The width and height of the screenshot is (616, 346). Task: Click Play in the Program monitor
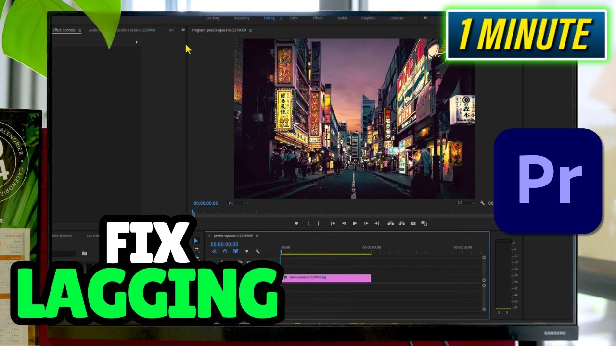click(x=355, y=223)
